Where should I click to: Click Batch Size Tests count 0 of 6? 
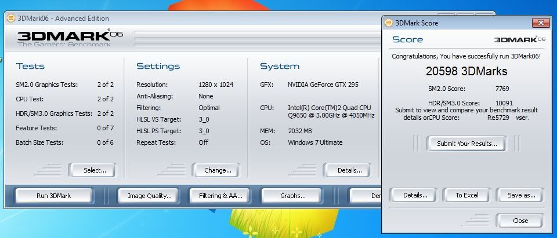point(105,142)
